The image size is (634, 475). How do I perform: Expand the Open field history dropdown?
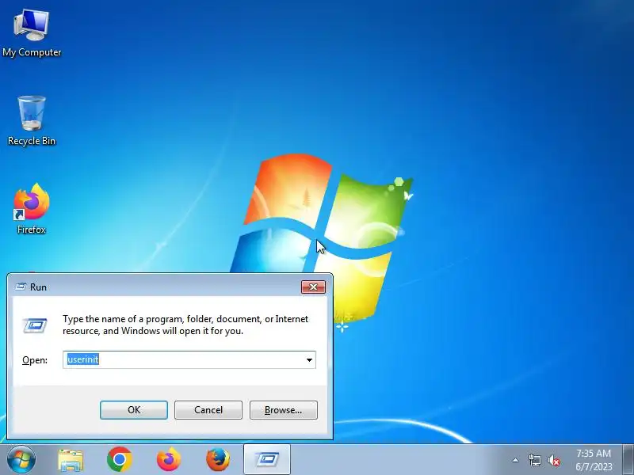coord(309,360)
